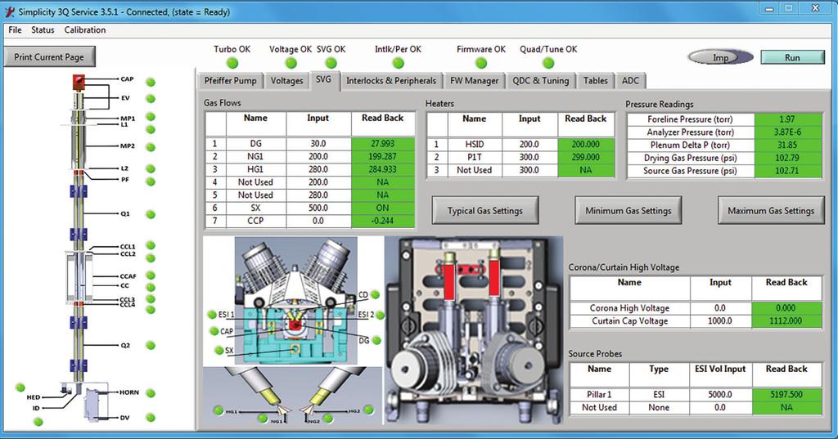The height and width of the screenshot is (439, 838).
Task: Open the ADC tab
Action: point(631,81)
